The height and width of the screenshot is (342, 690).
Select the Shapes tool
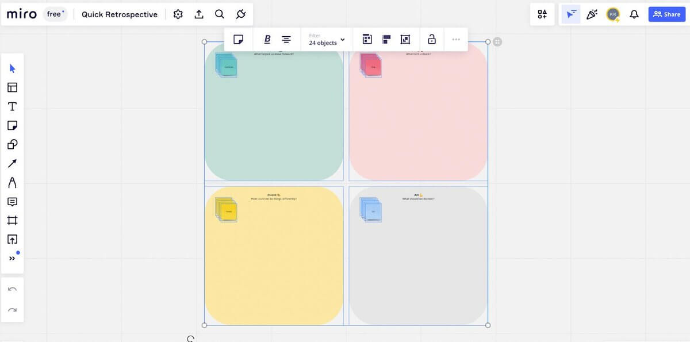pyautogui.click(x=13, y=144)
